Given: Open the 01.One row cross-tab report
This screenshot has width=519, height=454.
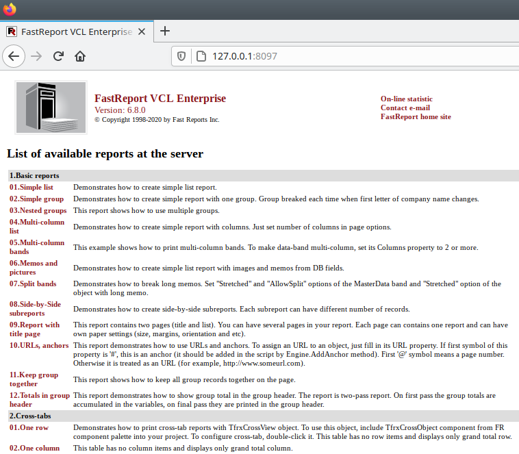Looking at the screenshot, I should click(x=29, y=427).
